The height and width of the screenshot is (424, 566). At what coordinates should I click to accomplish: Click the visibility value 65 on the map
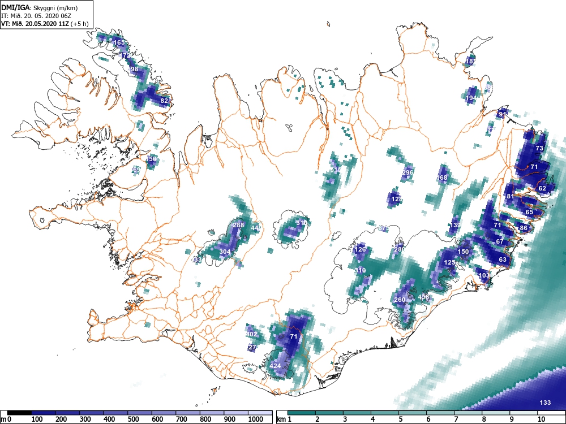(x=529, y=212)
